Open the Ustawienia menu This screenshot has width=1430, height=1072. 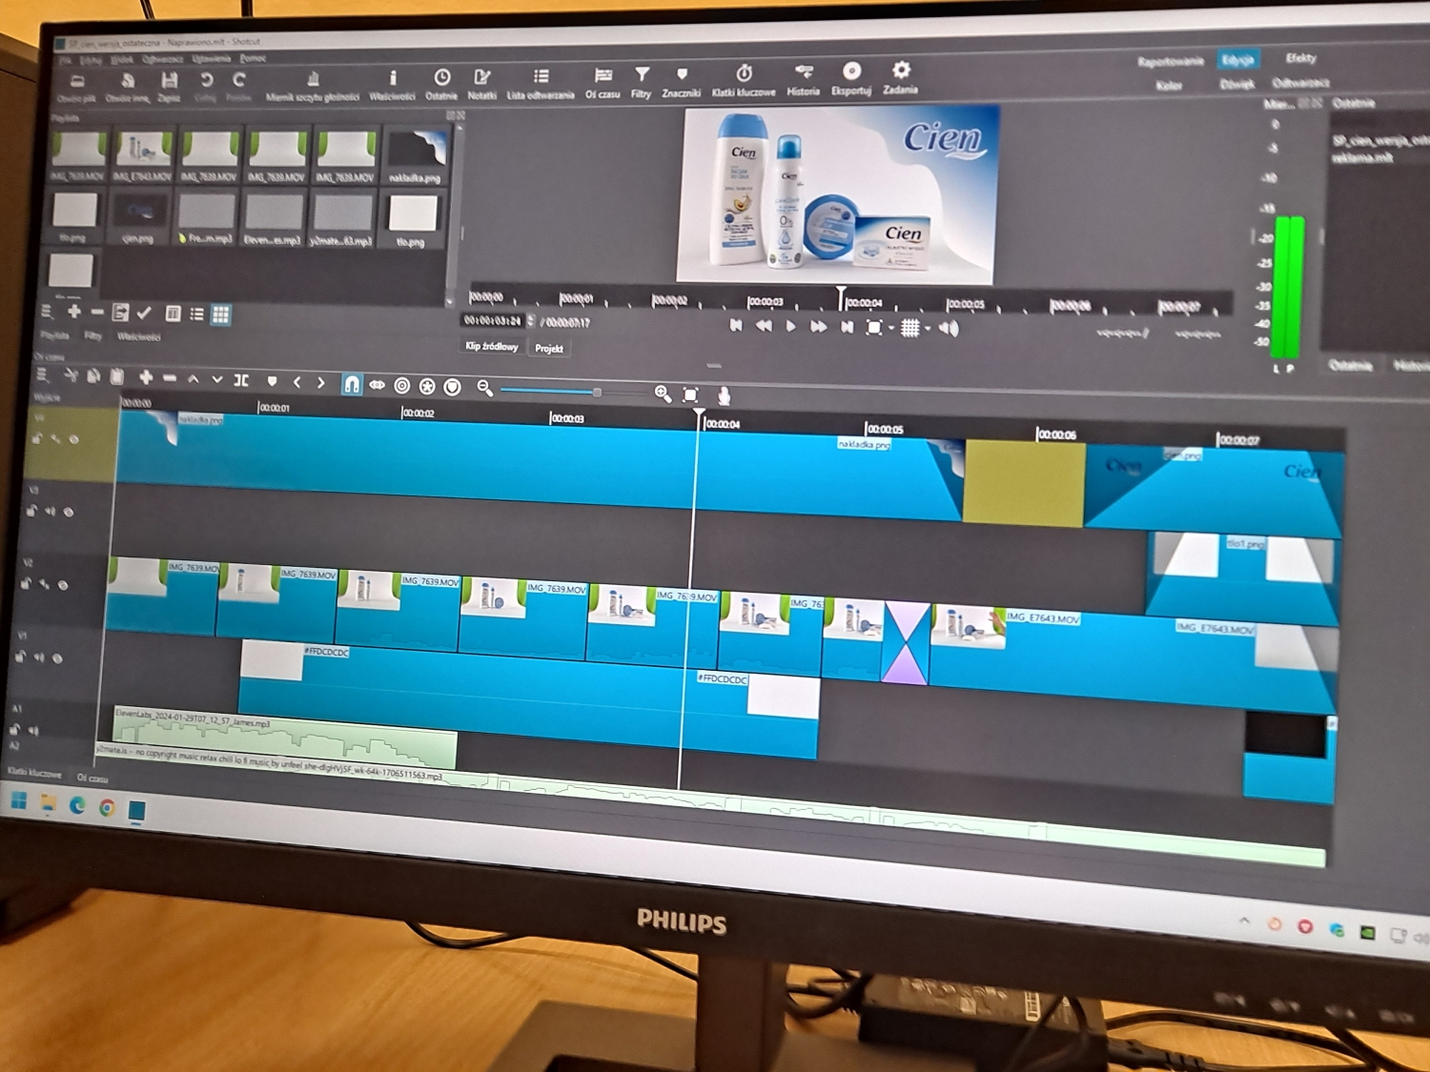tap(211, 58)
